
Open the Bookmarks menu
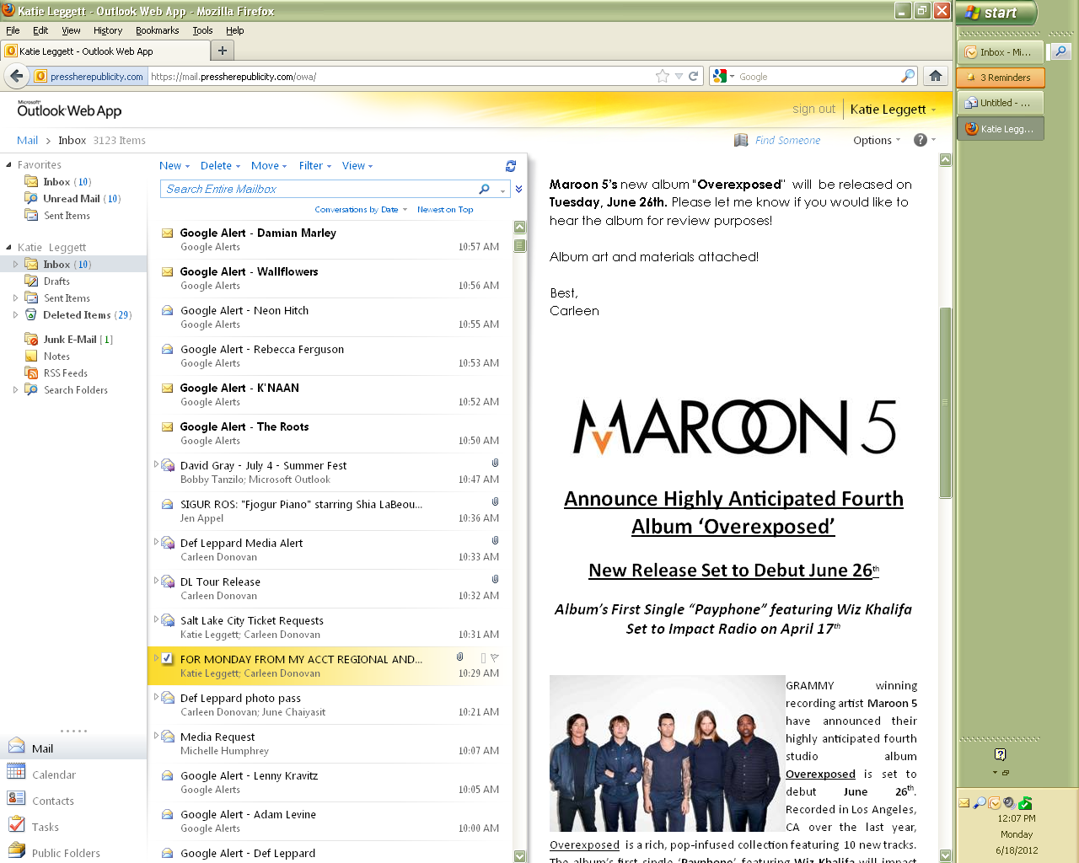pyautogui.click(x=157, y=30)
